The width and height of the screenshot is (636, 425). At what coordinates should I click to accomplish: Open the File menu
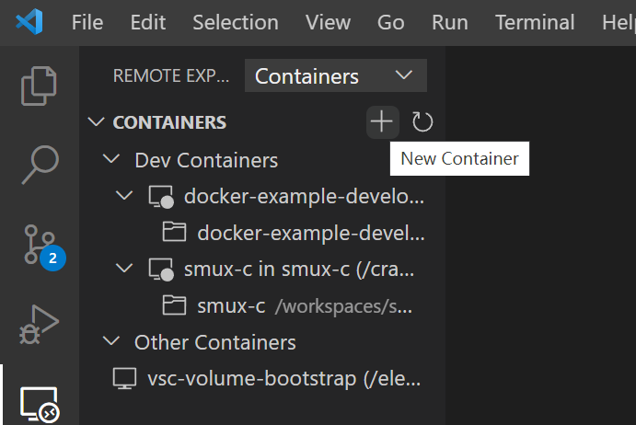(x=87, y=22)
